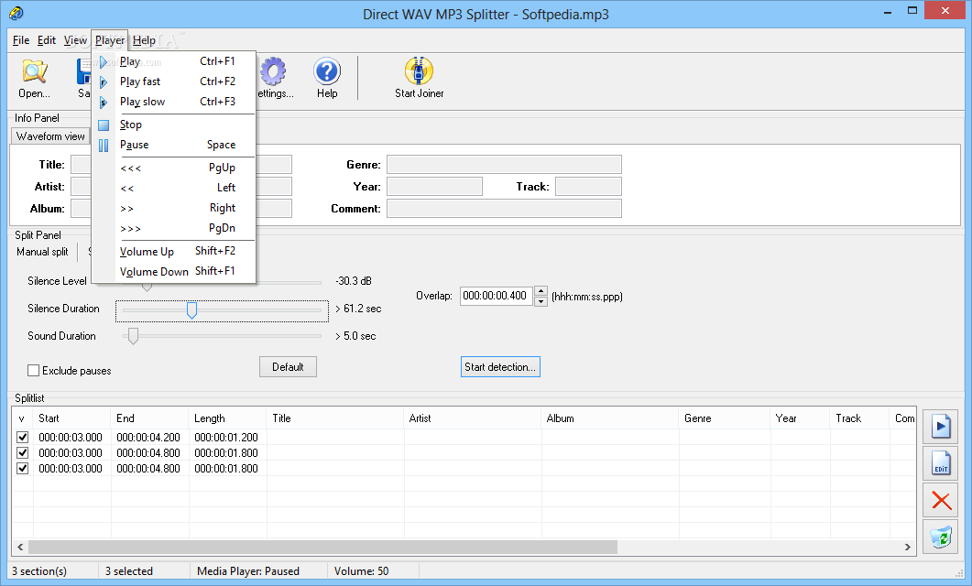Click '3 selected' in status bar
The height and width of the screenshot is (586, 972).
129,571
